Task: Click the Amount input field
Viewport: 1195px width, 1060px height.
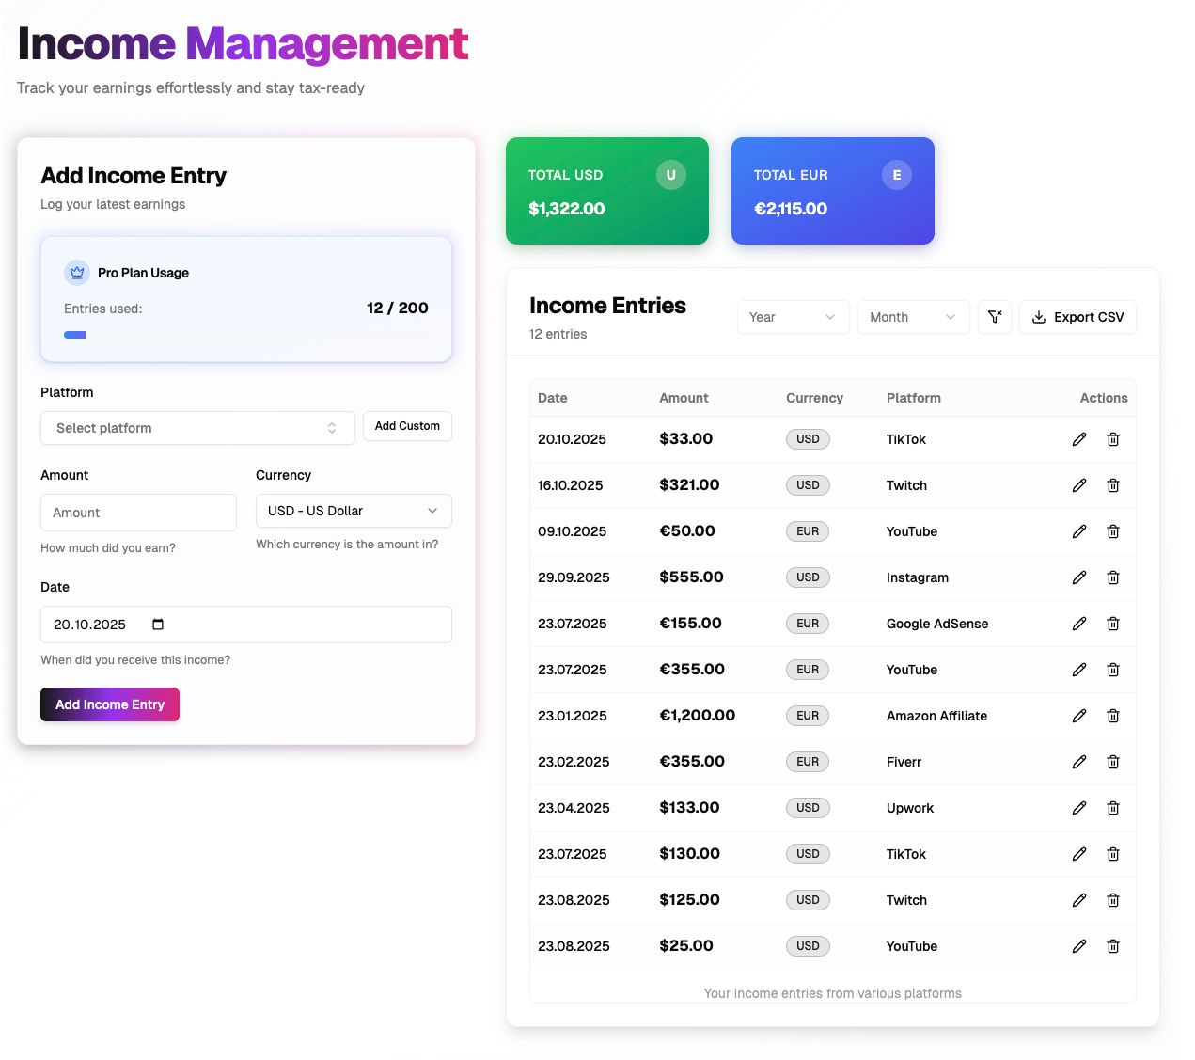Action: [138, 513]
